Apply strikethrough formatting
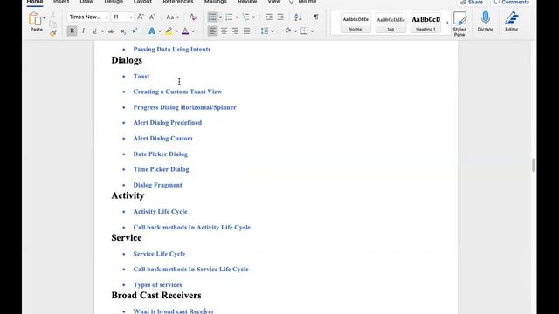Image resolution: width=559 pixels, height=314 pixels. point(111,31)
